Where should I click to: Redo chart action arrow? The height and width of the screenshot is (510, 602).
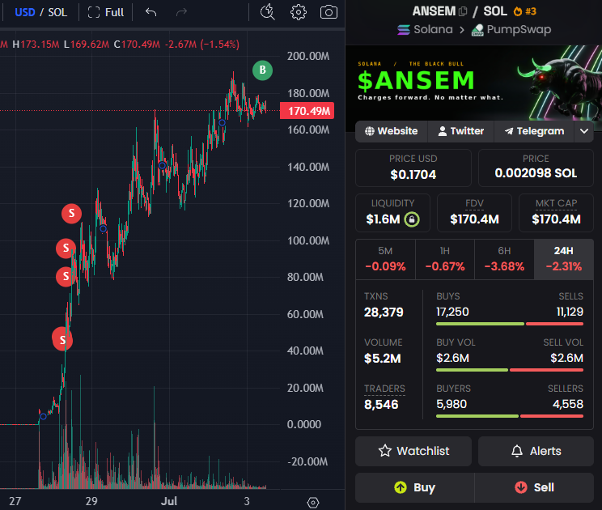(181, 12)
